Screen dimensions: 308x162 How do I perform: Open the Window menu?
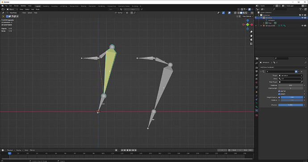tap(23, 6)
